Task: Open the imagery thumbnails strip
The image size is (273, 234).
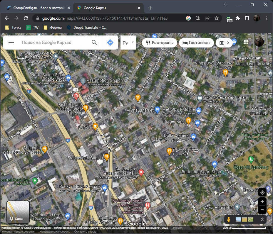Action: point(244,220)
